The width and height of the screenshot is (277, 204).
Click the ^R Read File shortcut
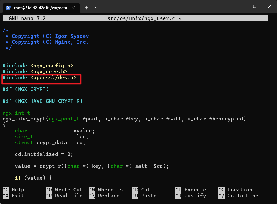pos(64,196)
